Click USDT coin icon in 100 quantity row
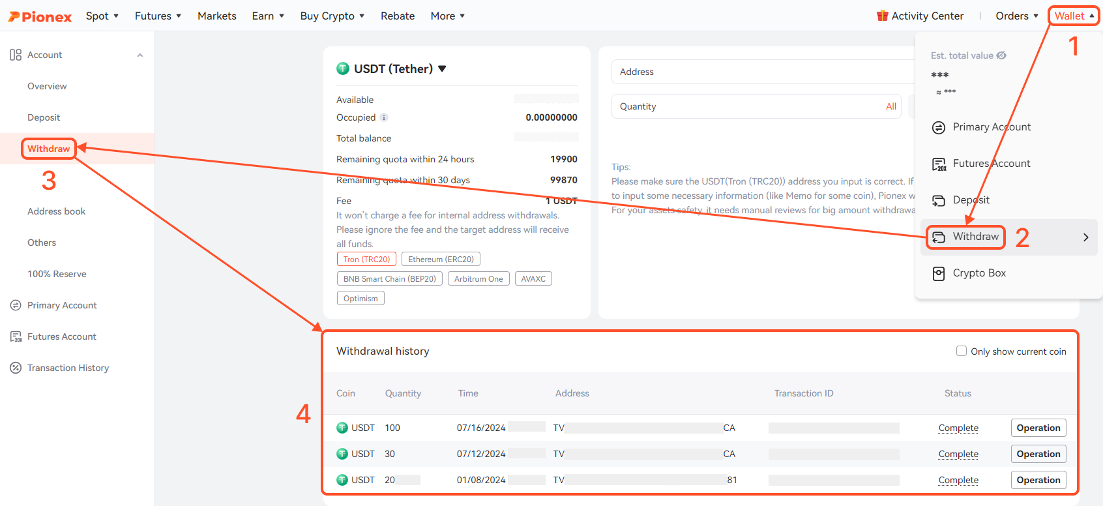 click(x=342, y=428)
